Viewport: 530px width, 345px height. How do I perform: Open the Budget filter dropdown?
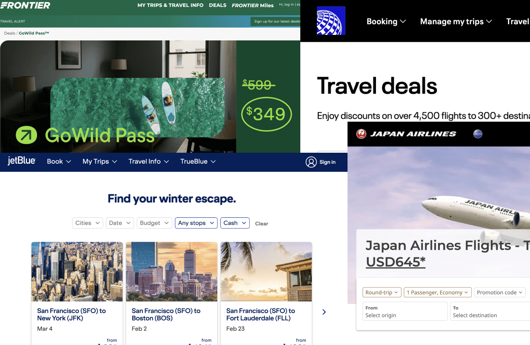[x=154, y=223]
